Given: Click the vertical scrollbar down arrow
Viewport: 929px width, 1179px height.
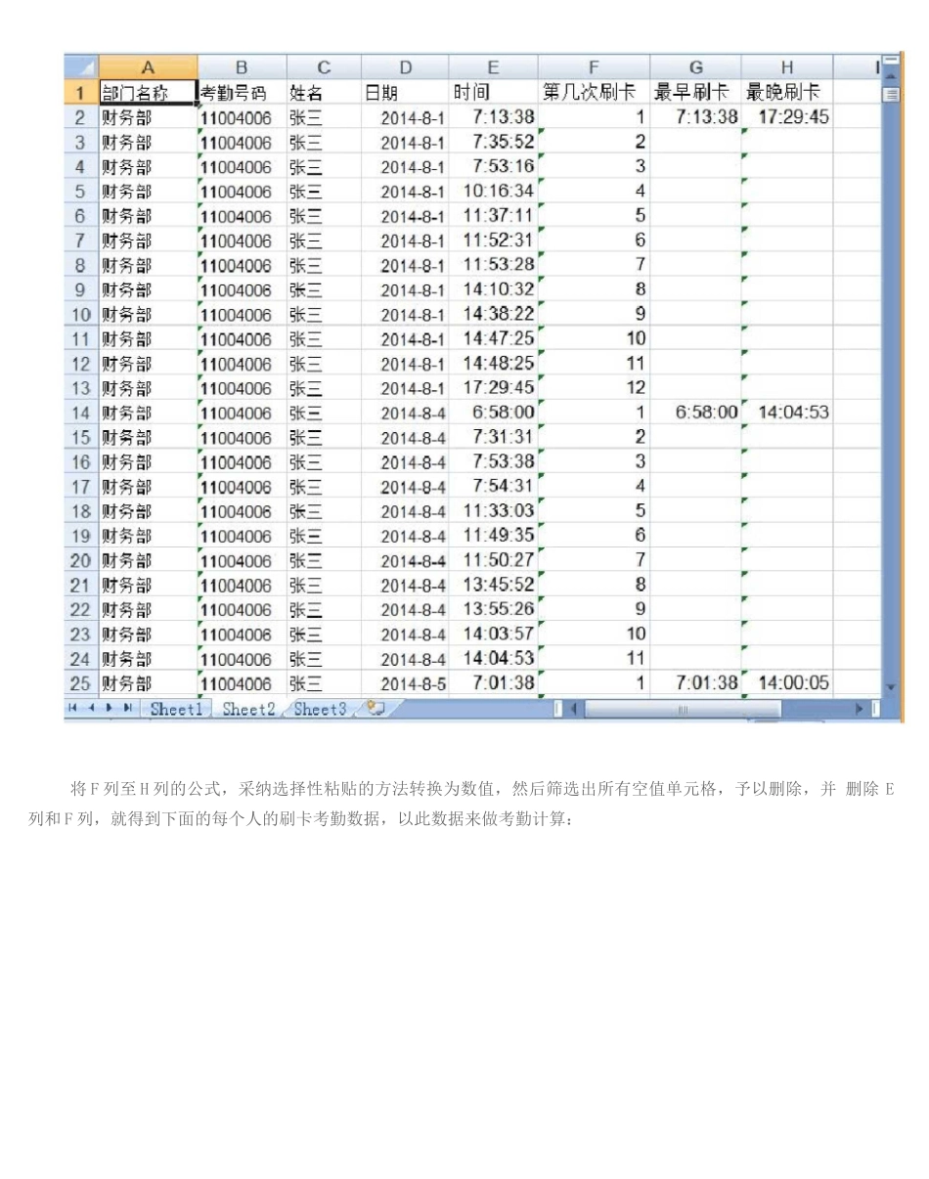Looking at the screenshot, I should (889, 687).
